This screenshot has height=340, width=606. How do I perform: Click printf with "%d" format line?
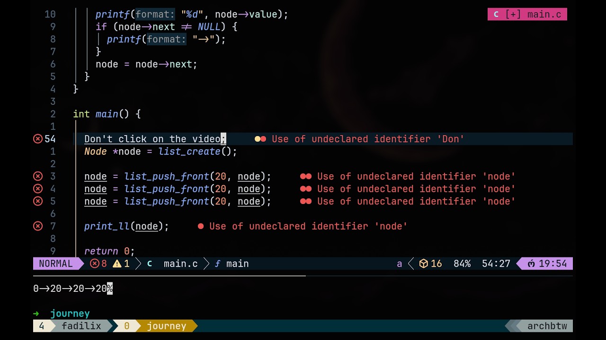point(192,14)
